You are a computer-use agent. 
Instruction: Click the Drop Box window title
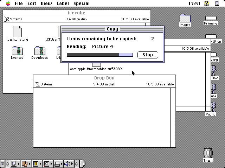[x=104, y=78]
